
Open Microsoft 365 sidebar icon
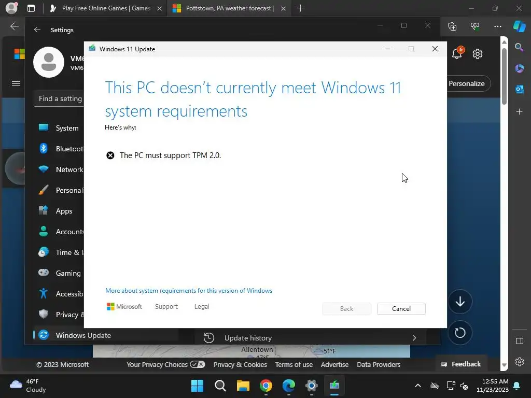click(x=519, y=68)
